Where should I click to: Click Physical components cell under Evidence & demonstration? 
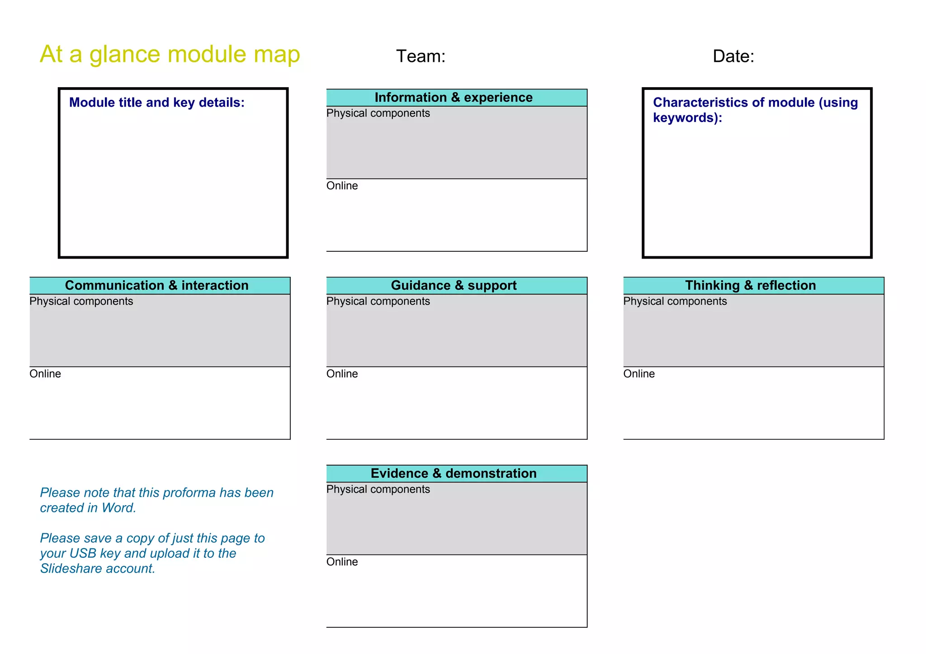click(x=457, y=521)
